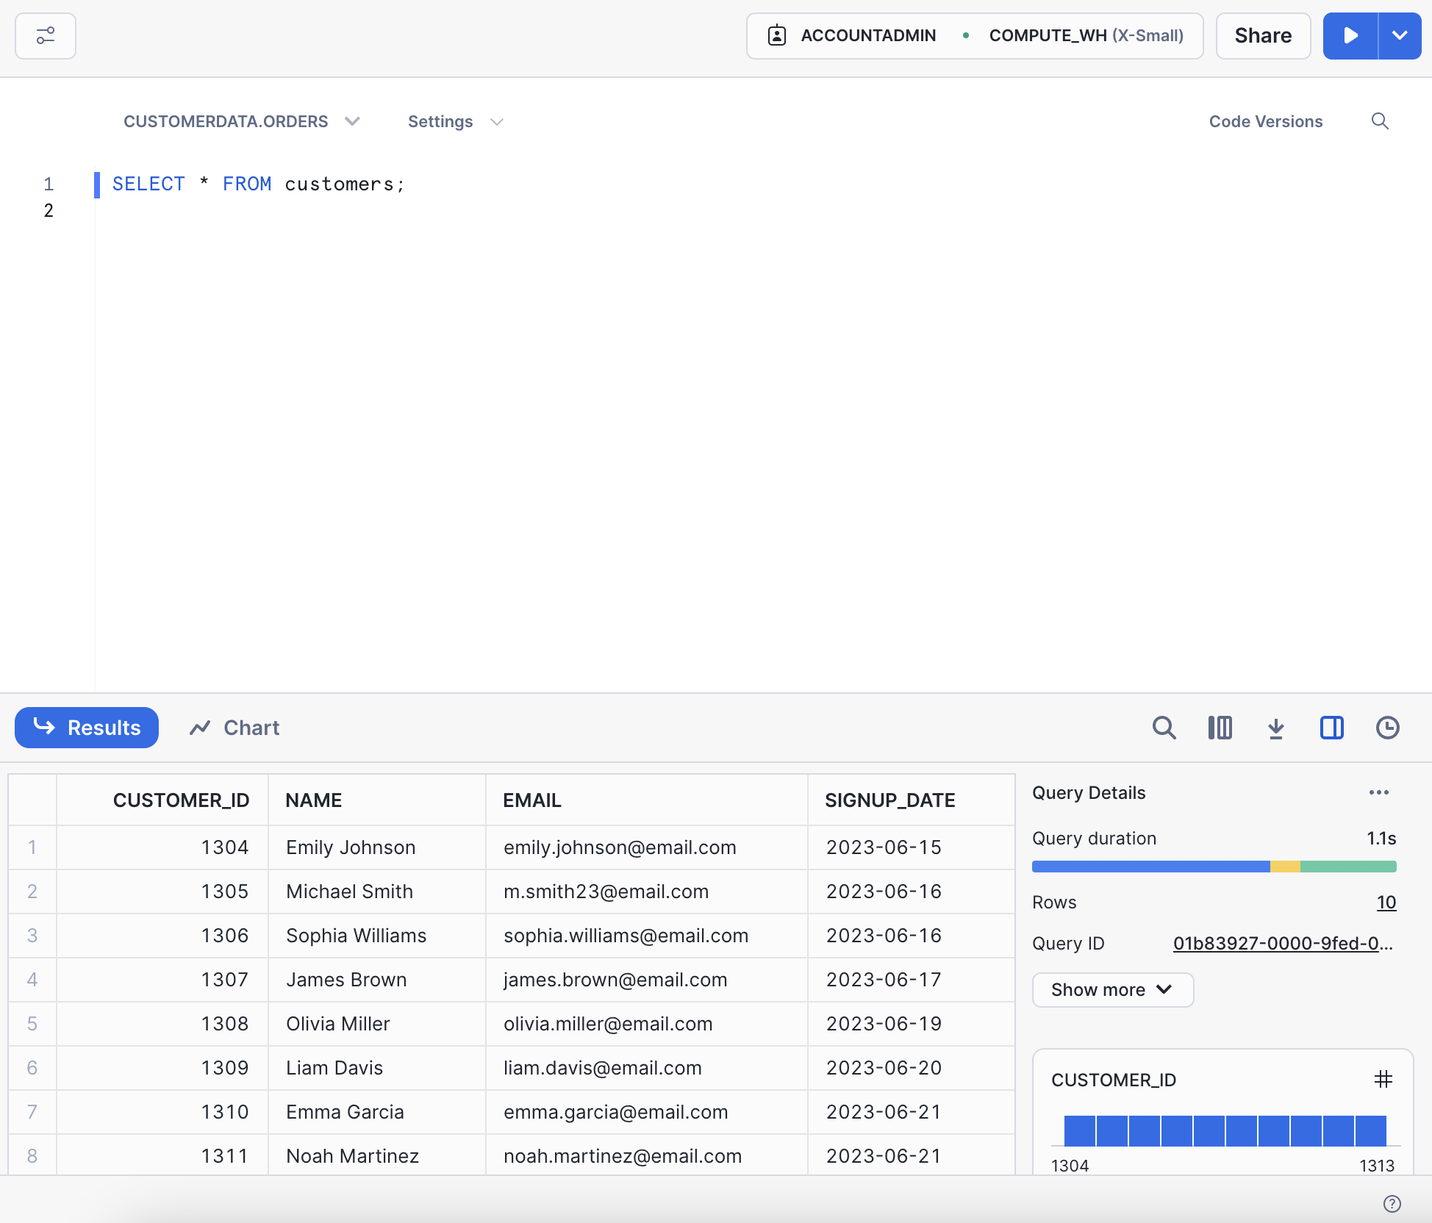Click the editor search magnifier icon
Image resolution: width=1432 pixels, height=1223 pixels.
pyautogui.click(x=1380, y=121)
